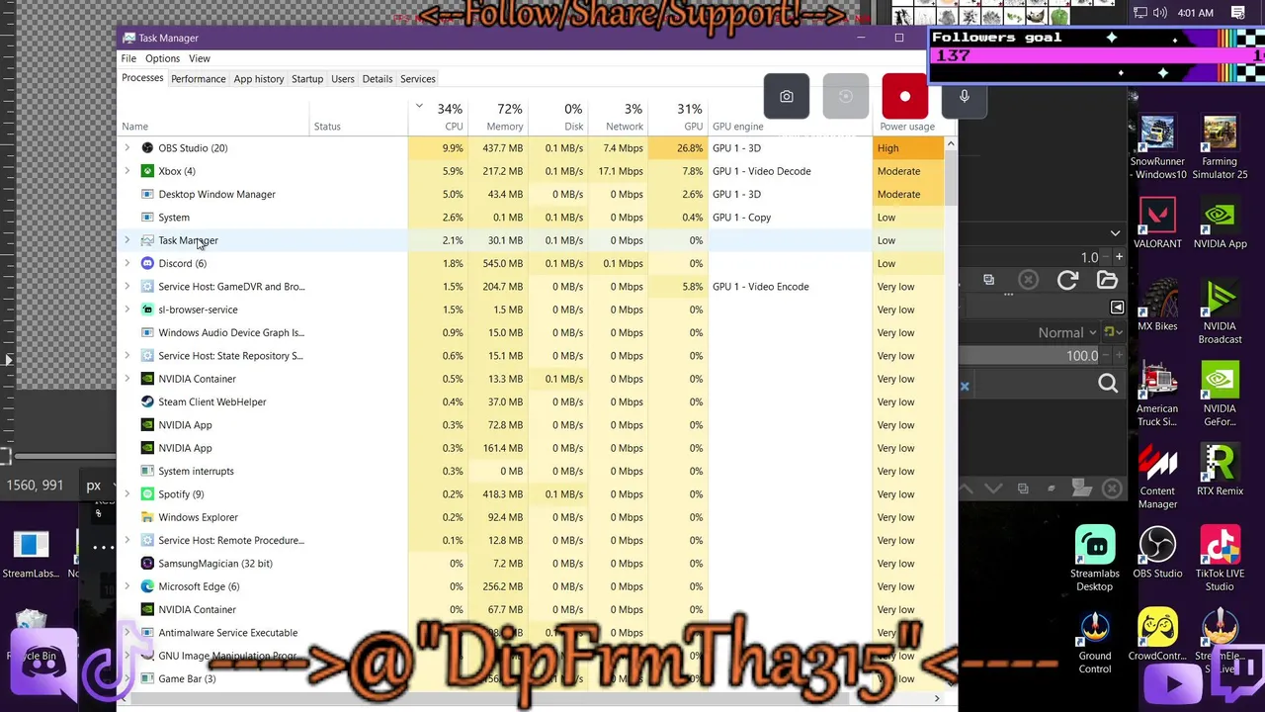1265x712 pixels.
Task: Open the File menu in Task Manager
Action: point(128,58)
